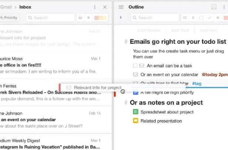The width and height of the screenshot is (228, 150).
Task: Open the Outline hamburger menu
Action: click(121, 7)
